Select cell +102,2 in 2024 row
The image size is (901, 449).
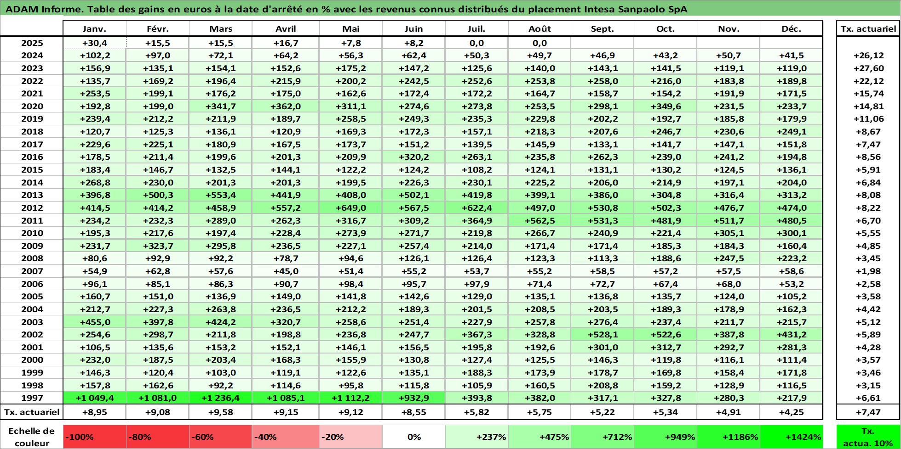(x=94, y=55)
